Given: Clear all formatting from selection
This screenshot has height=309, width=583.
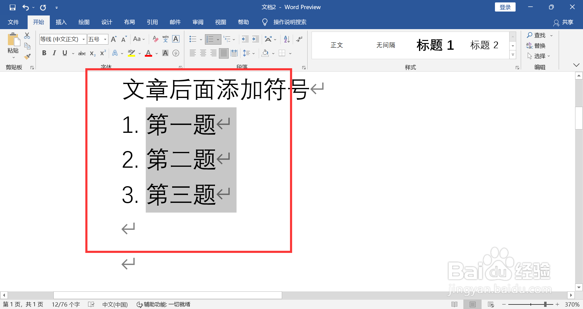Looking at the screenshot, I should (155, 39).
